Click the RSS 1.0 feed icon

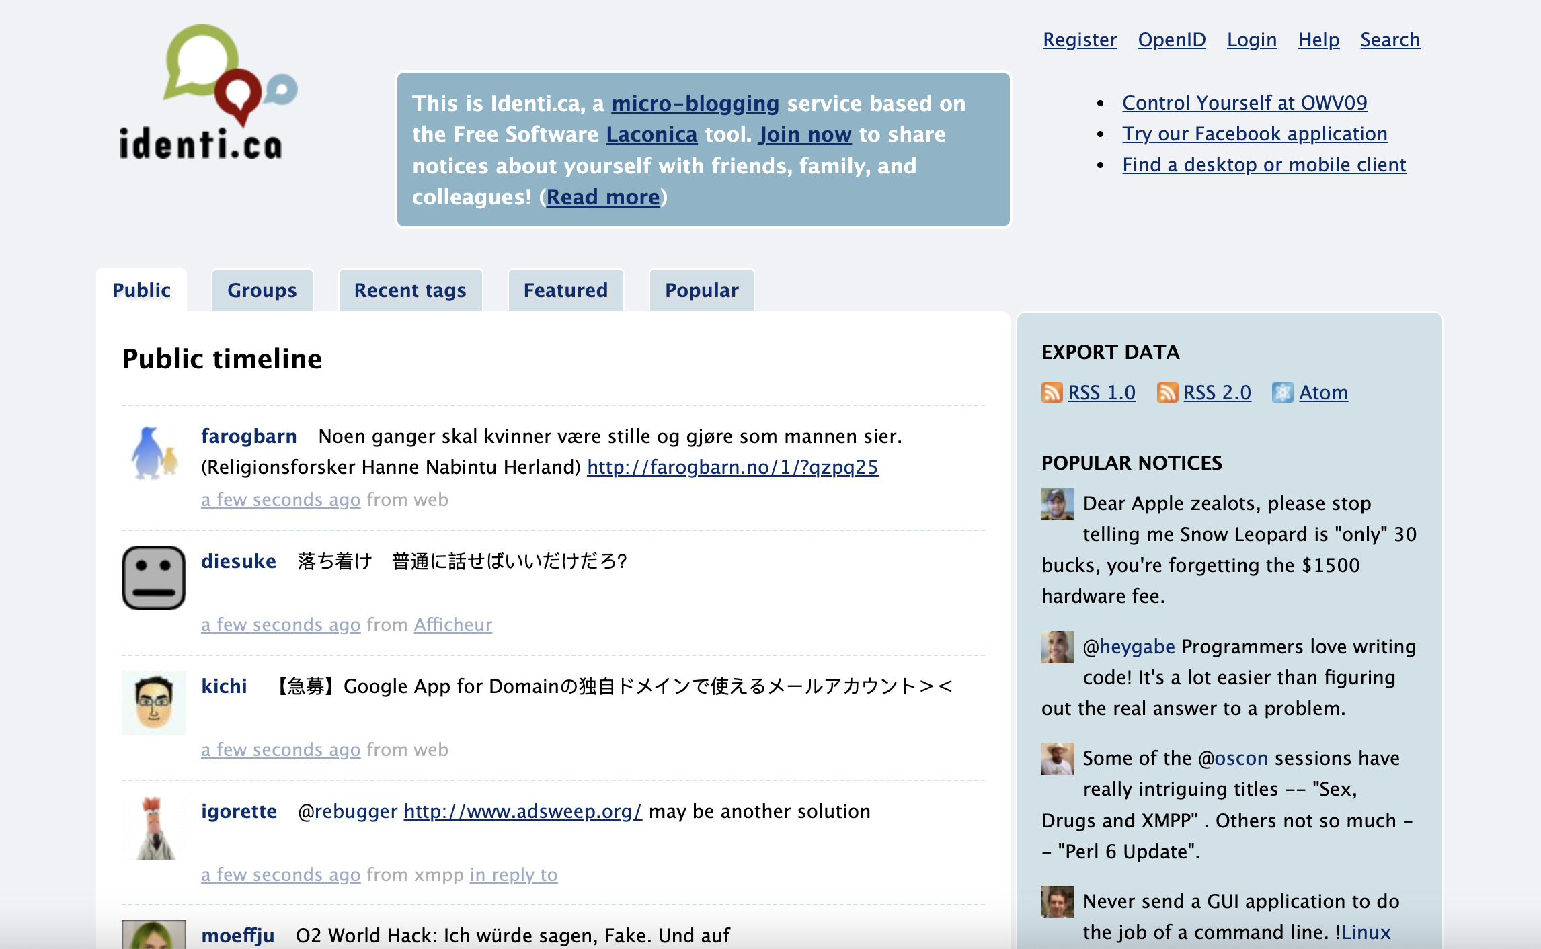click(1052, 393)
